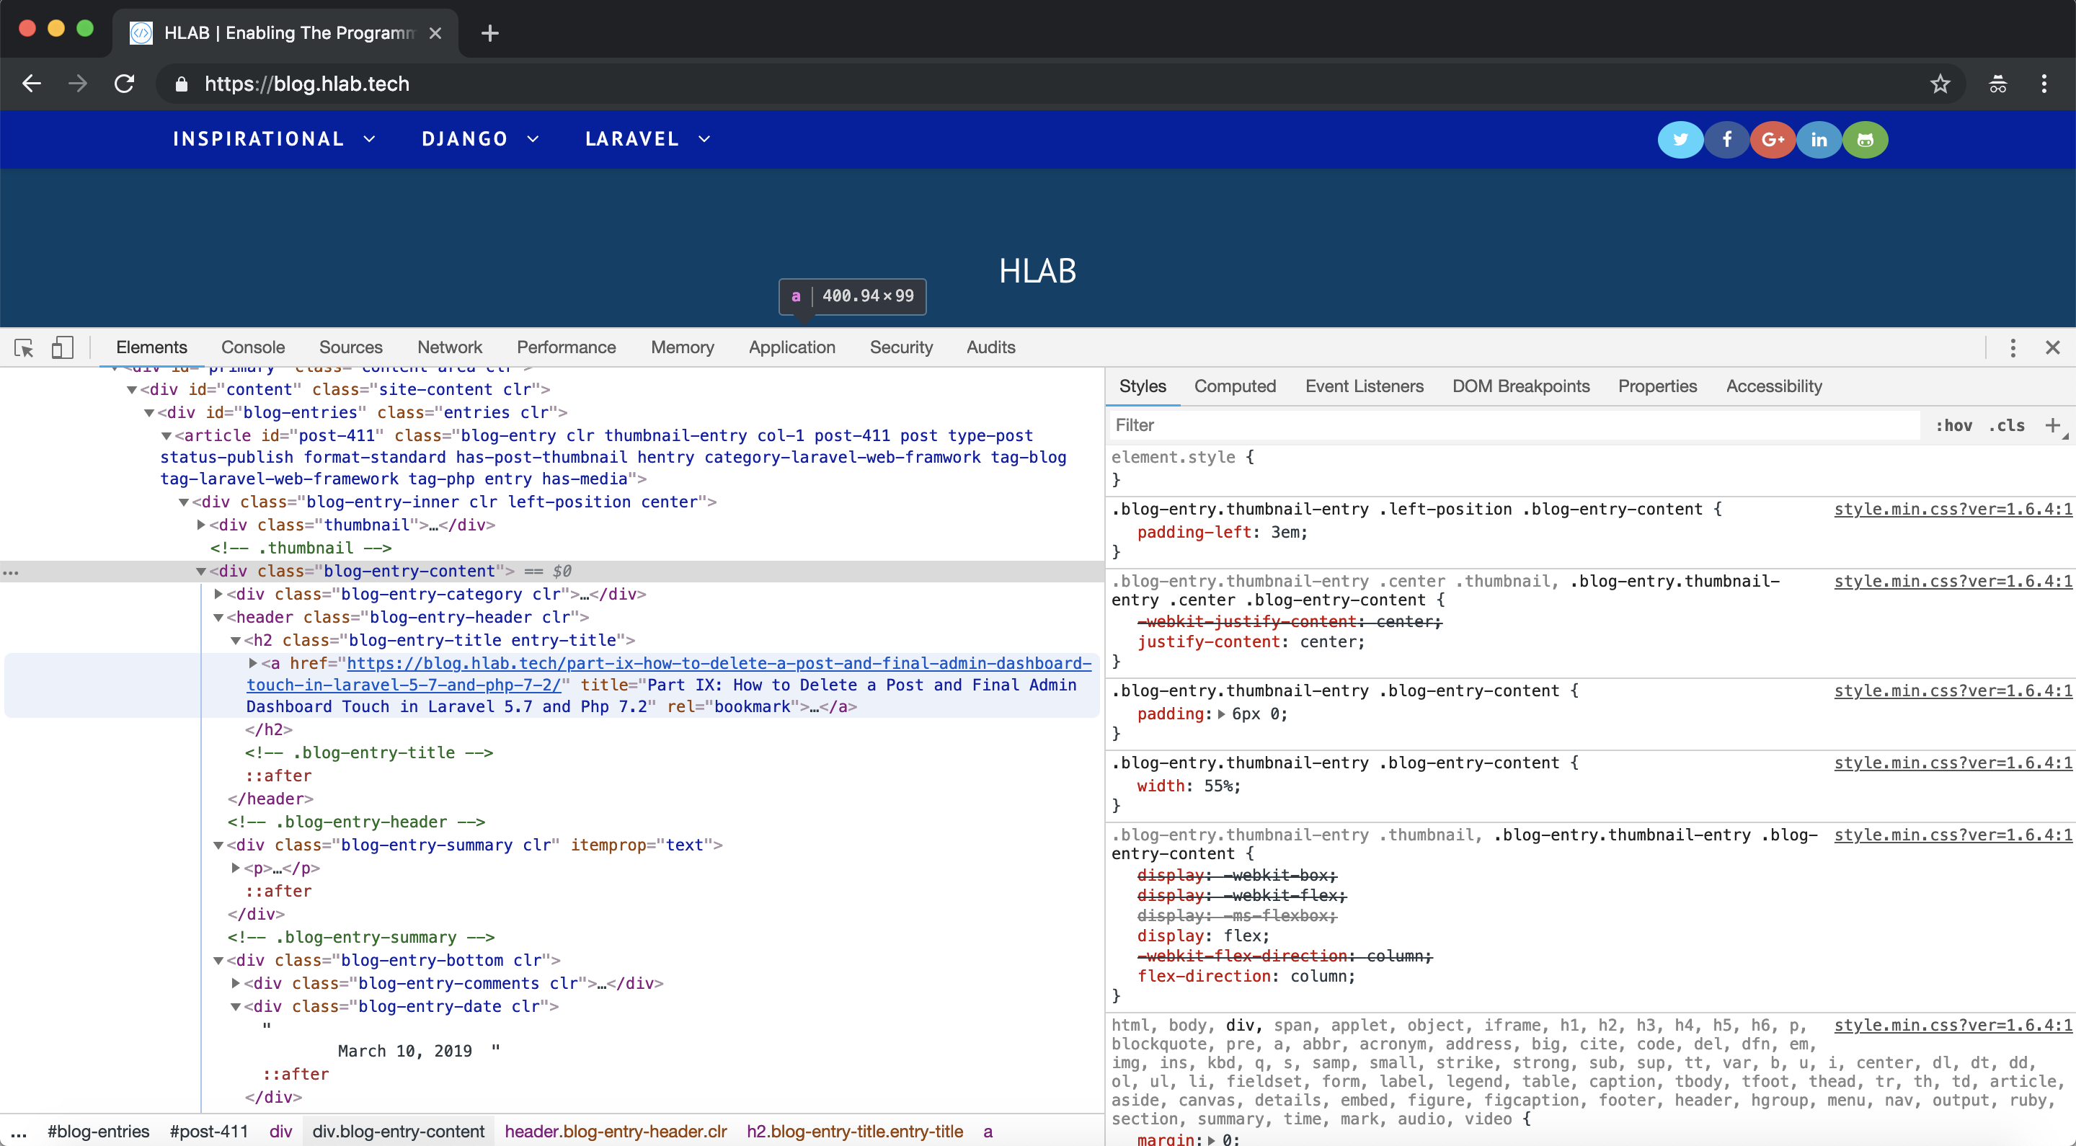Collapse the blog-entry-content div node
2076x1146 pixels.
pyautogui.click(x=202, y=572)
